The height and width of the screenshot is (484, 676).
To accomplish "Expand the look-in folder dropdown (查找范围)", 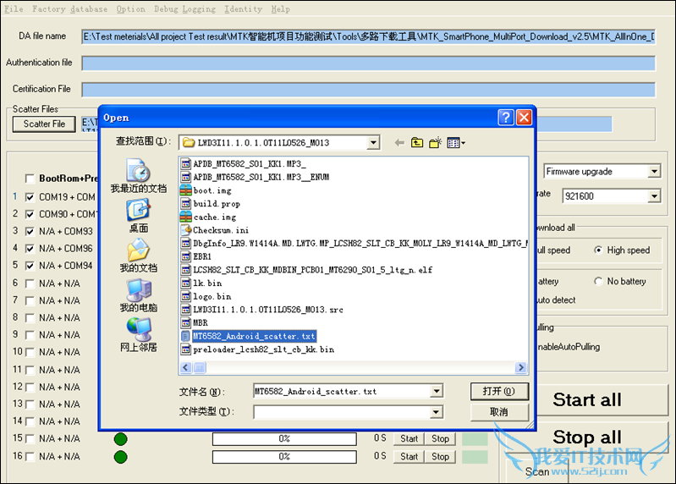I will [x=373, y=143].
